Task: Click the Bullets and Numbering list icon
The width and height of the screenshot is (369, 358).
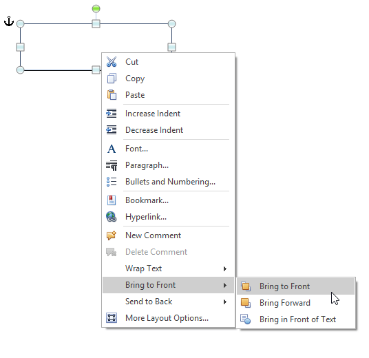Action: (112, 182)
